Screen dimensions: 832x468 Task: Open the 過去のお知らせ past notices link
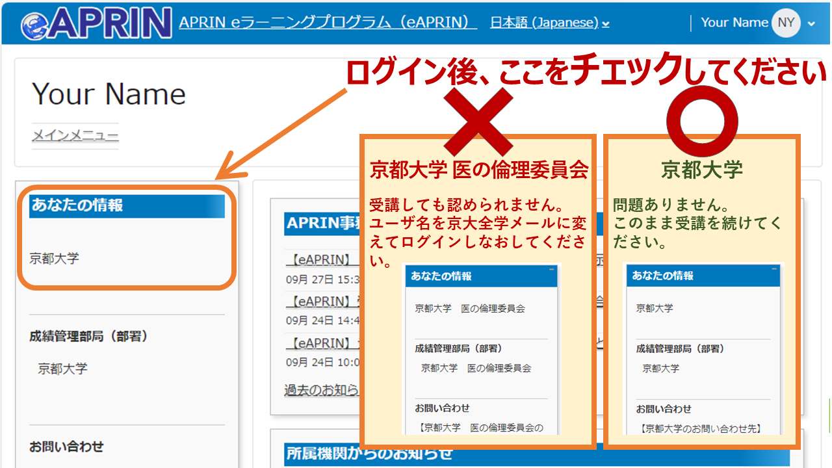coord(322,390)
